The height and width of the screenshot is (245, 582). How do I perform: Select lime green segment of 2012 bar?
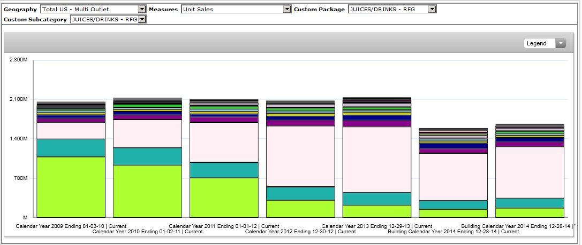point(300,209)
